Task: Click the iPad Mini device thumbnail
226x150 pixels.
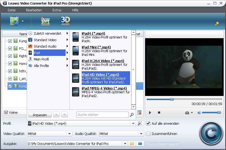Action: (x=76, y=51)
